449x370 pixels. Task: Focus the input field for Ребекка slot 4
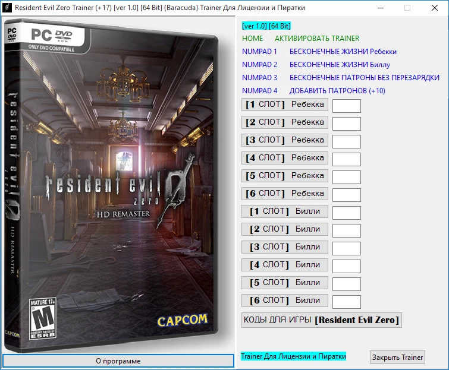point(347,160)
